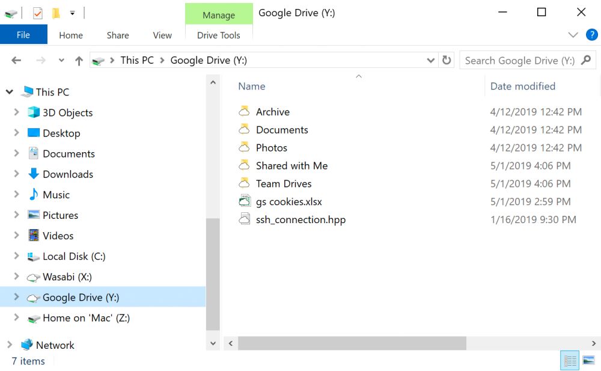Open the Customize Quick Access Toolbar dropdown
Viewport: 601px width, 371px height.
tap(73, 13)
